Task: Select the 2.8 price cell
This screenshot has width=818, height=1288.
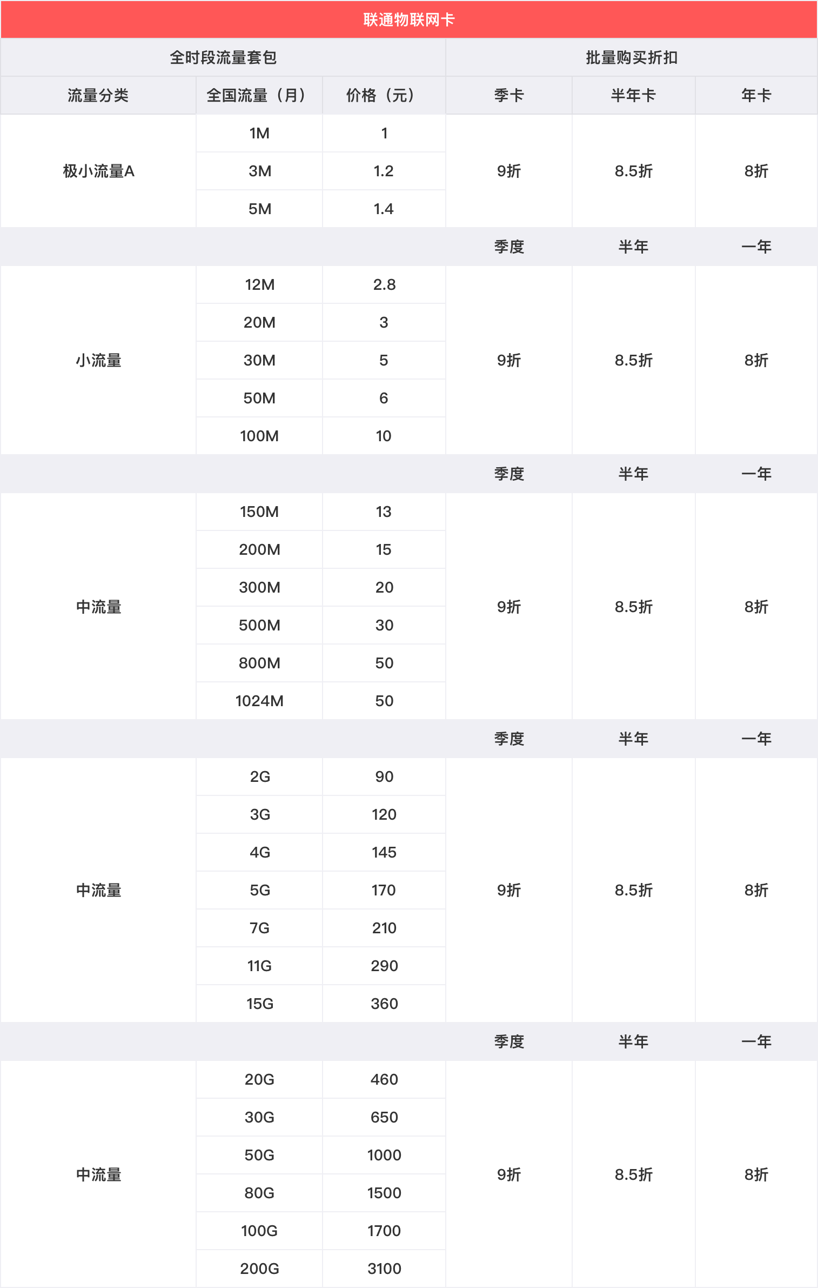Action: point(384,284)
